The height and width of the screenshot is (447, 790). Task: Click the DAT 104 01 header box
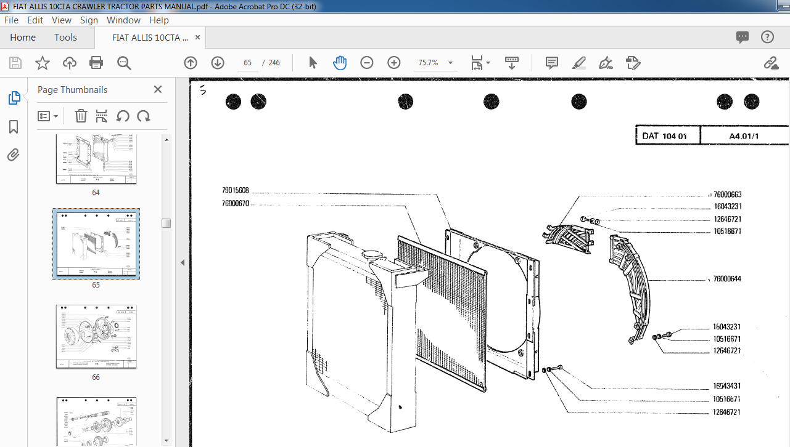668,135
